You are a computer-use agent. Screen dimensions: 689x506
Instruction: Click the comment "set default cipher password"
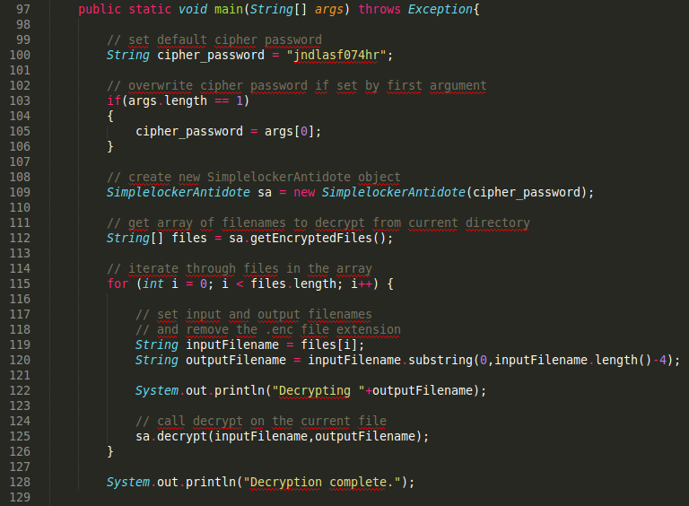pos(224,39)
